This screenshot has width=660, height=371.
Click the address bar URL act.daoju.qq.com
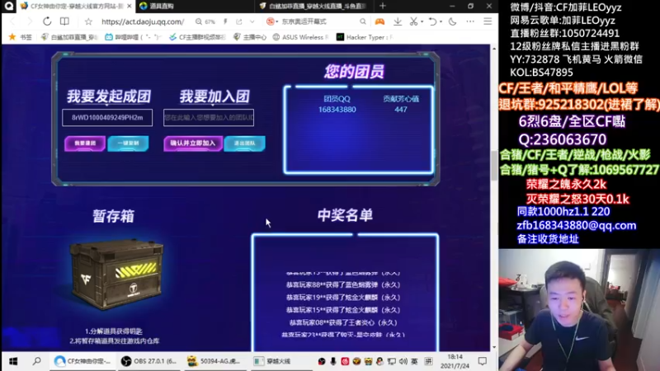143,21
